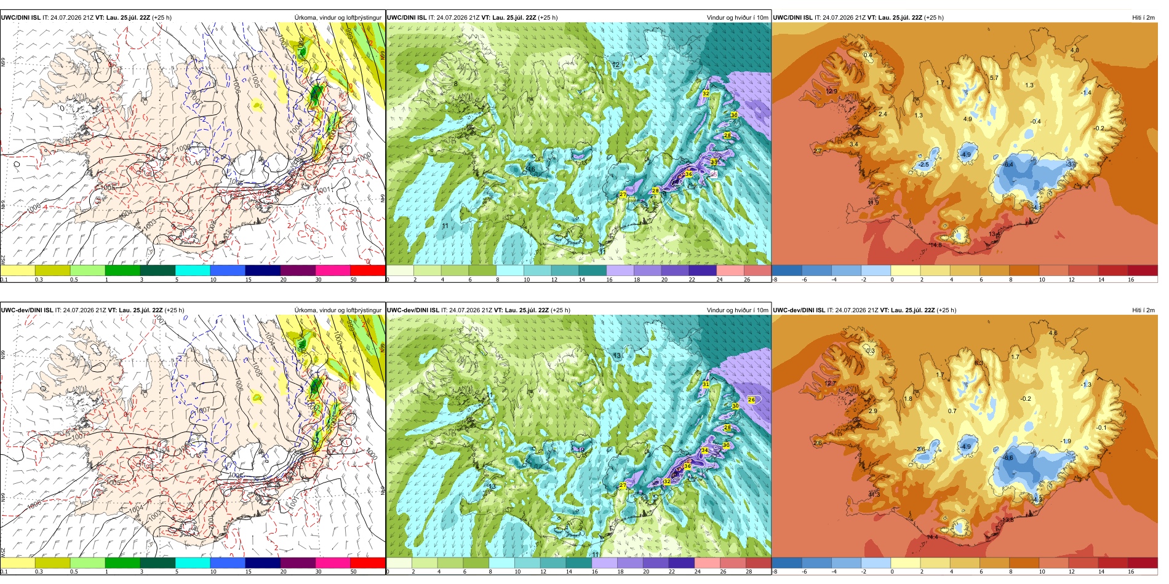Click the dark green precipitation cell on top-left map
1169x584 pixels.
(316, 94)
